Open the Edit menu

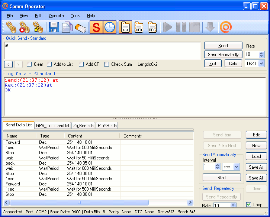click(38, 16)
